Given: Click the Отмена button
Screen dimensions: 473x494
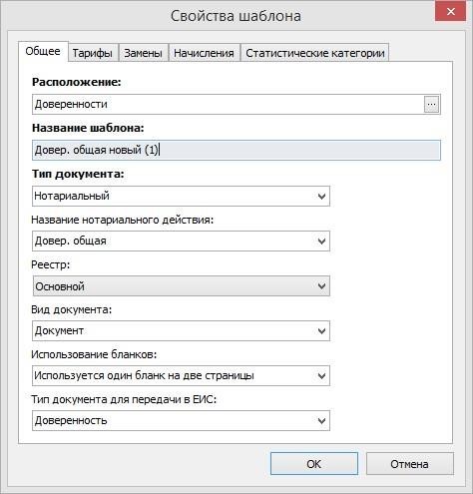Looking at the screenshot, I should click(x=409, y=464).
